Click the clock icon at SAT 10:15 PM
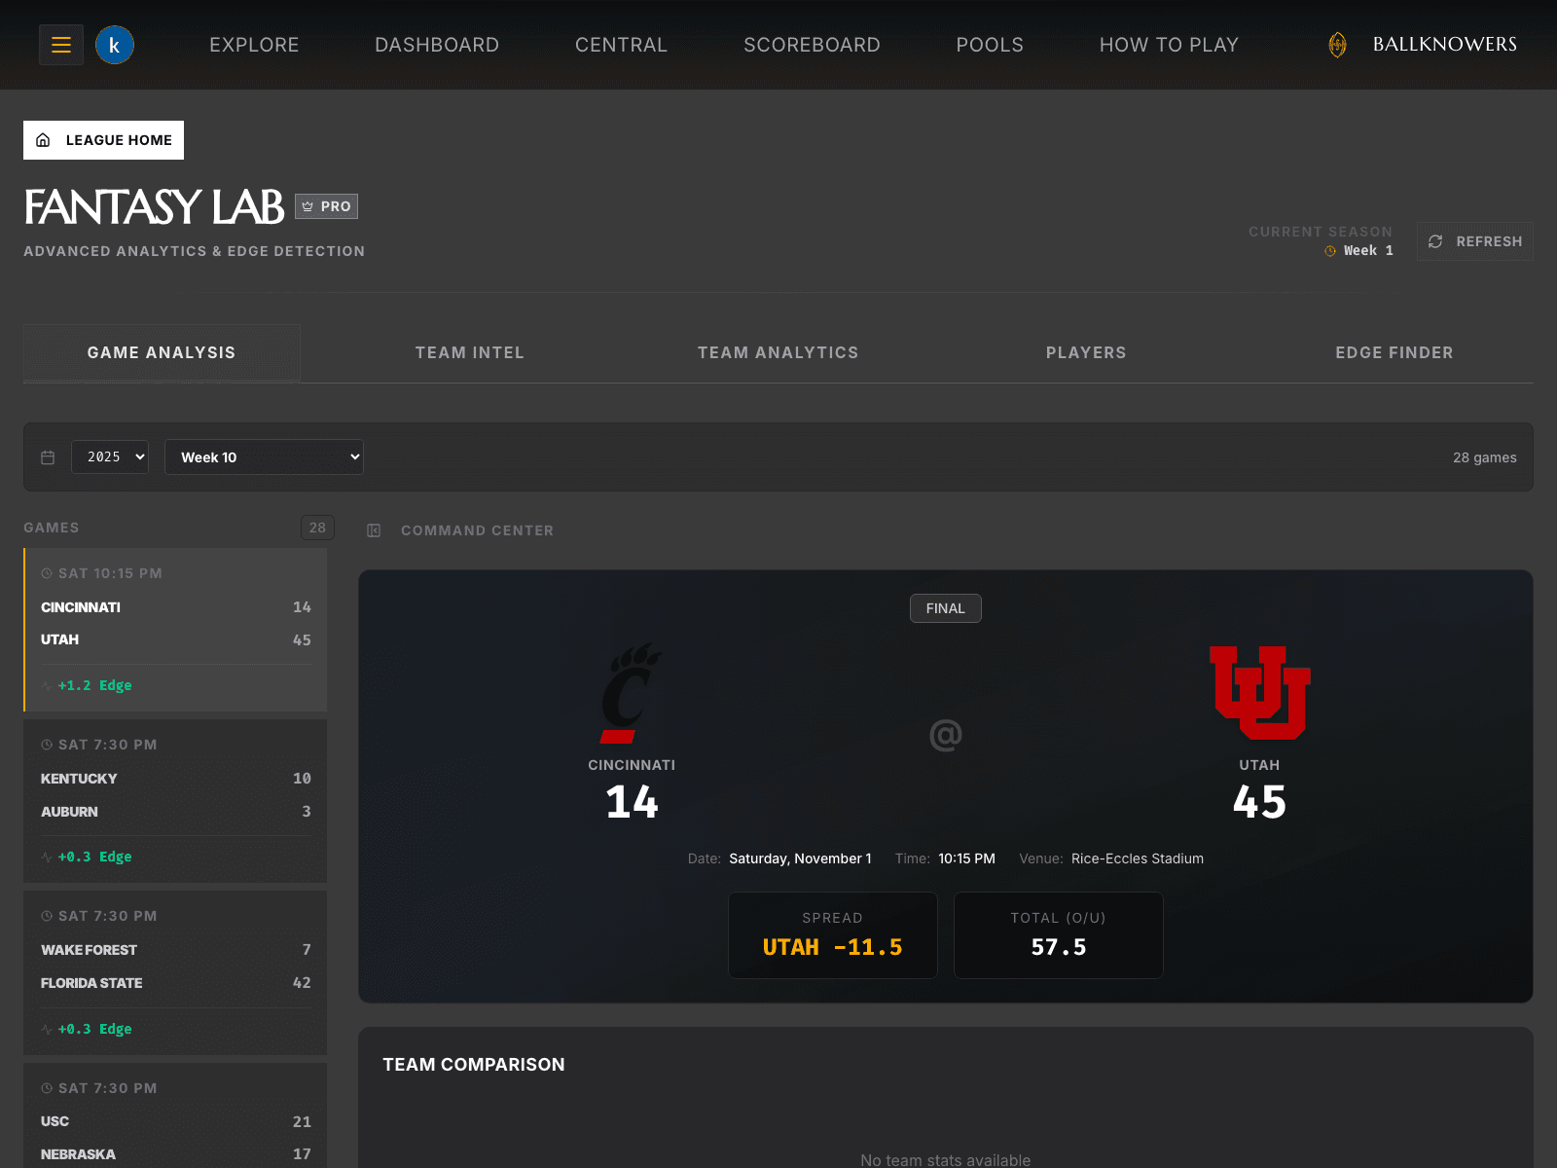Screen dimensions: 1557x1168 tap(47, 573)
